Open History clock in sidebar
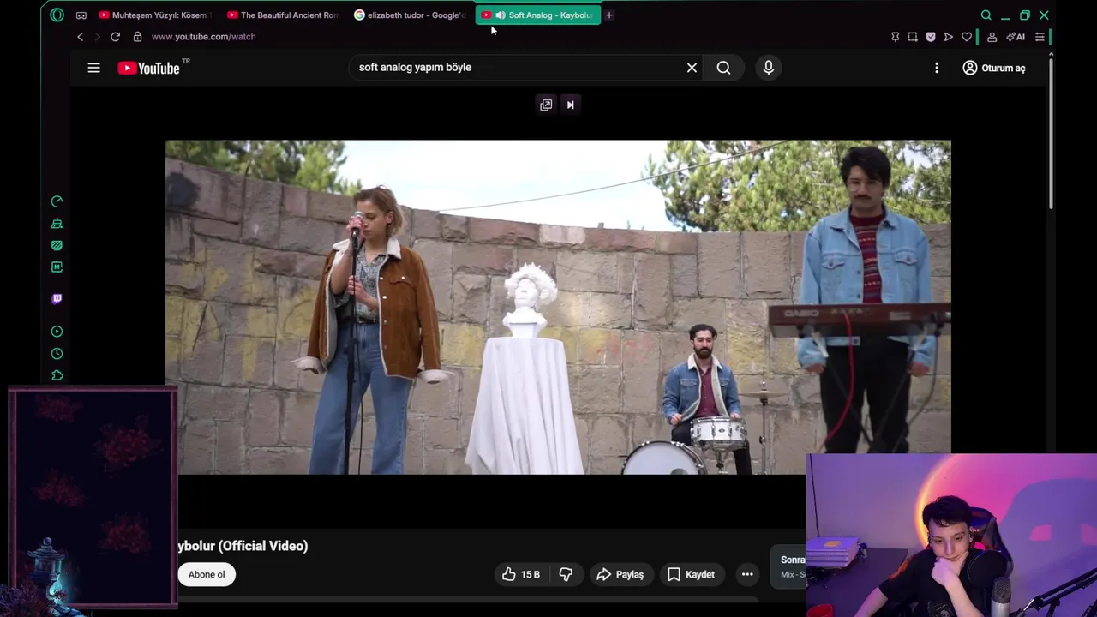This screenshot has height=617, width=1097. coord(57,354)
